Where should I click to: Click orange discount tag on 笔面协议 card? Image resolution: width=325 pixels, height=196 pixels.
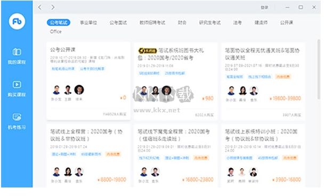pyautogui.click(x=283, y=77)
